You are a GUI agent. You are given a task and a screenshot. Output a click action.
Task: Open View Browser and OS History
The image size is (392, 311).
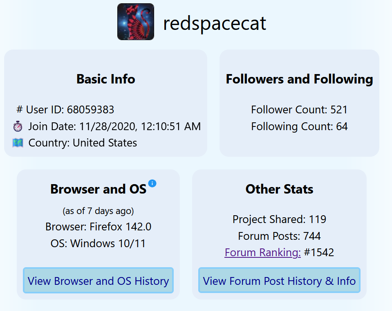point(98,281)
